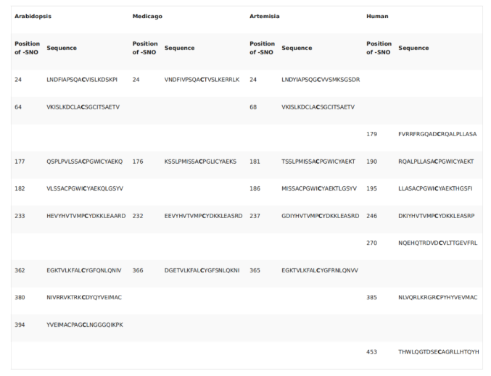
Task: Click the Artemisia position 68 cell
Action: (x=254, y=107)
